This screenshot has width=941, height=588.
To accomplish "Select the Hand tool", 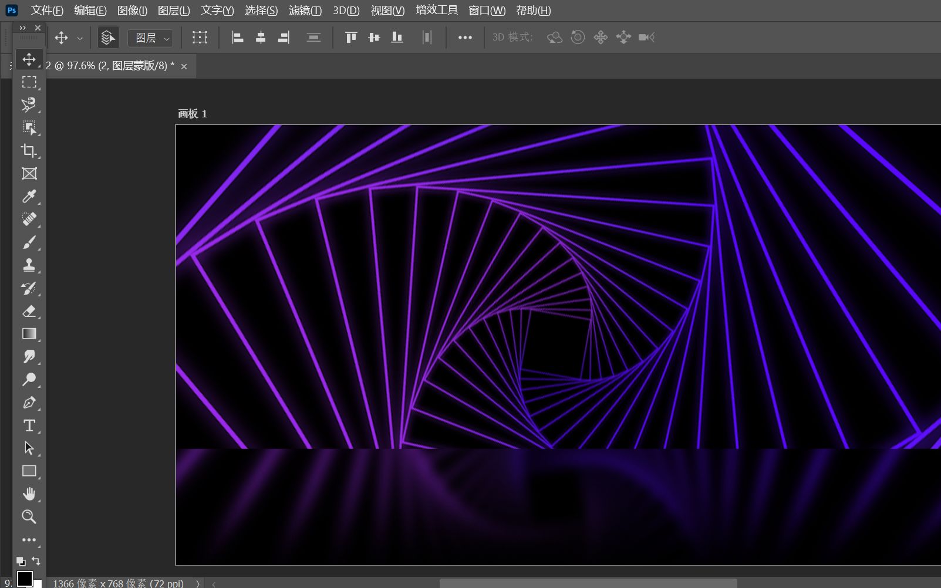I will [29, 494].
